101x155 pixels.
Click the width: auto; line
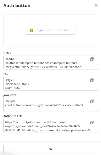(13, 88)
